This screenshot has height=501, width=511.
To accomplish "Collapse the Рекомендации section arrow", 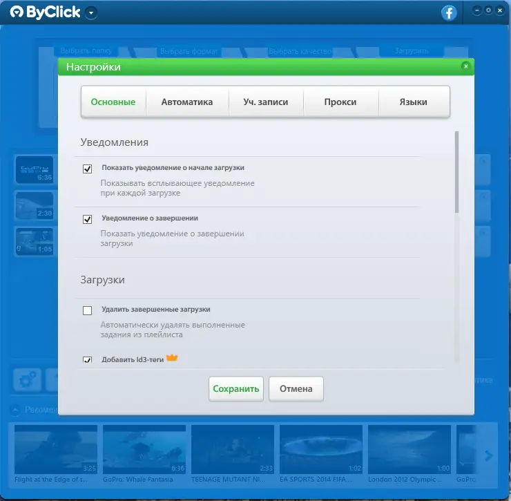I will [x=15, y=410].
